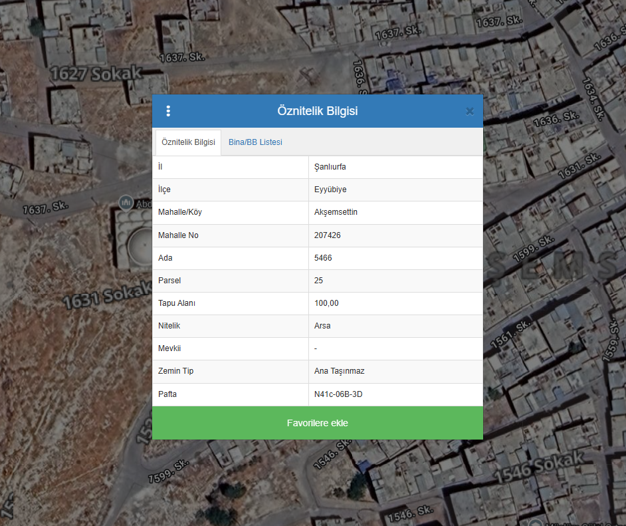Select the Öznitelik Bilgisi tab

click(x=188, y=142)
